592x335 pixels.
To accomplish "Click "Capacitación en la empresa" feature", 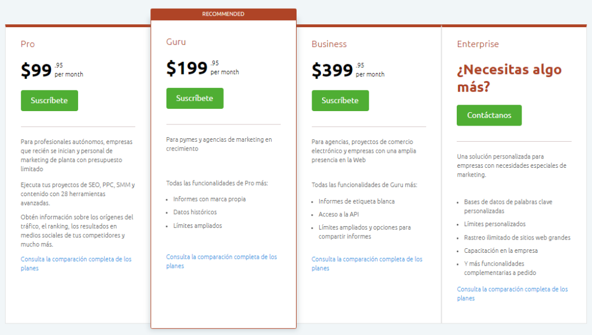I will [x=501, y=251].
